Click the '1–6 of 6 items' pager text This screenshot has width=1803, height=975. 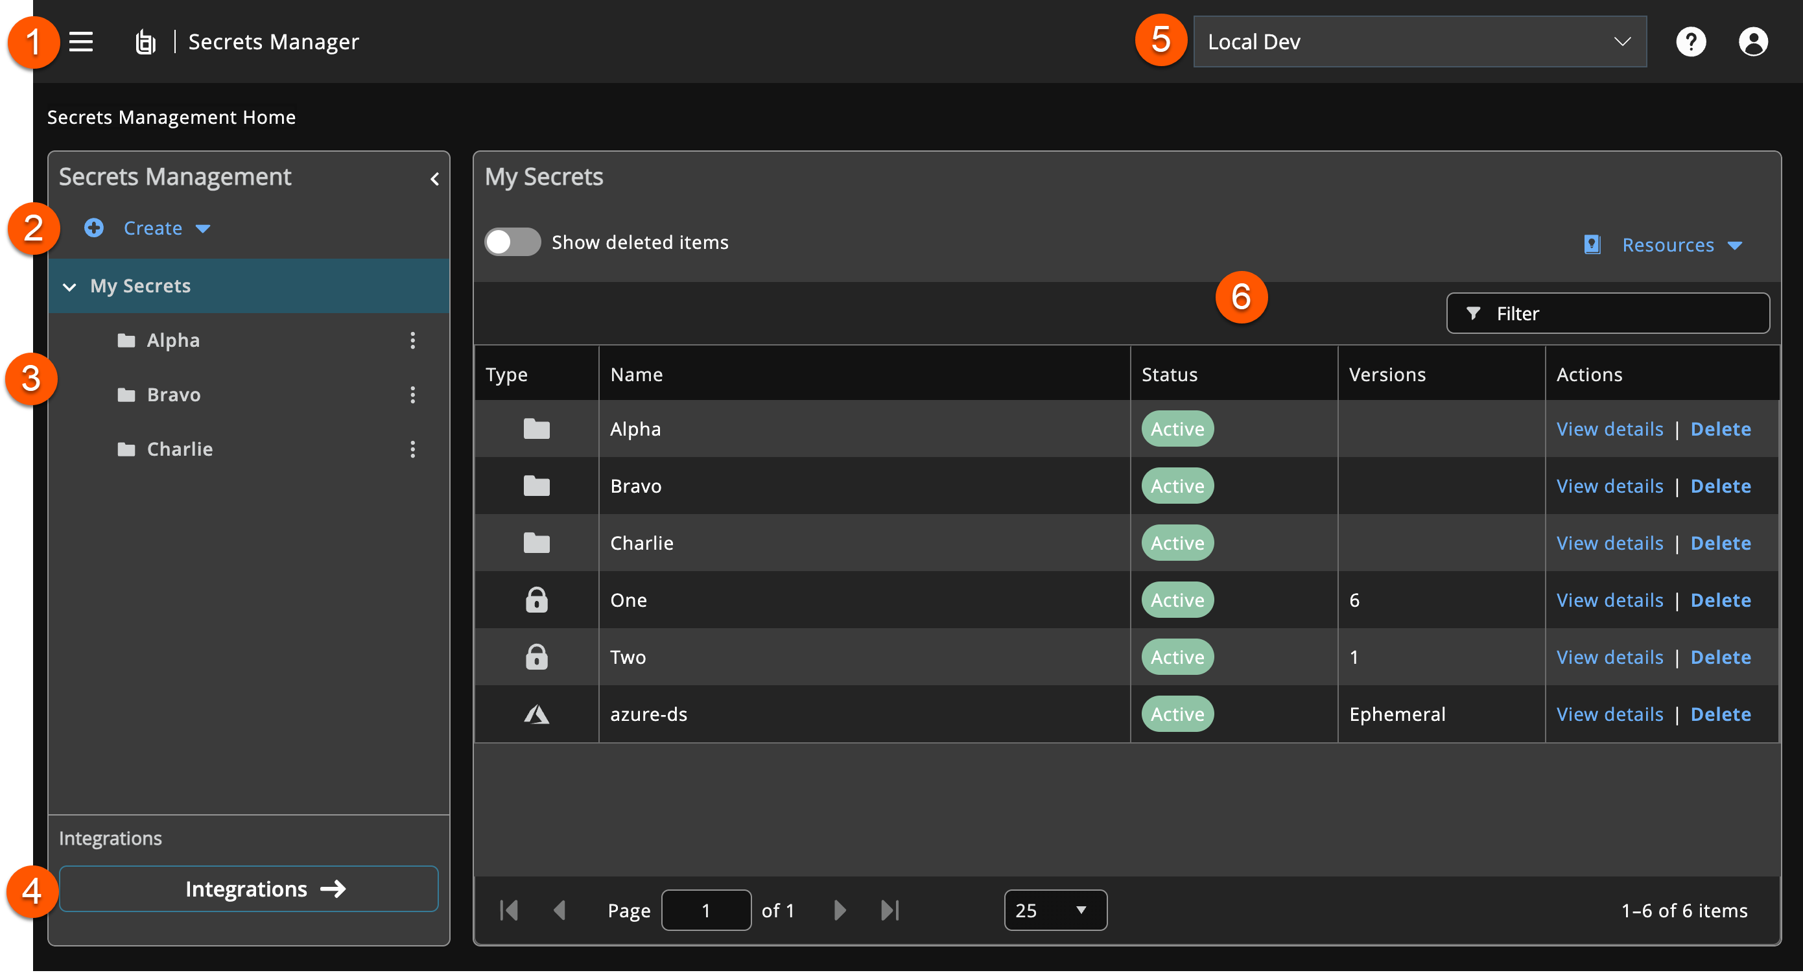click(x=1684, y=910)
